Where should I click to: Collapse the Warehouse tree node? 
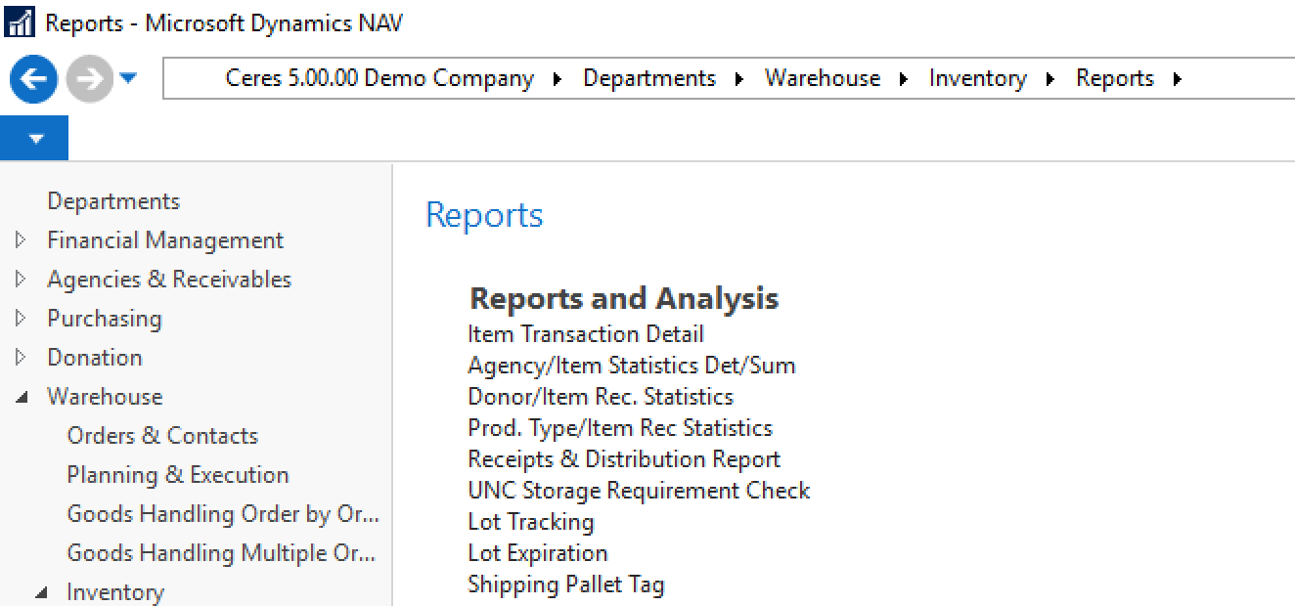pos(22,398)
